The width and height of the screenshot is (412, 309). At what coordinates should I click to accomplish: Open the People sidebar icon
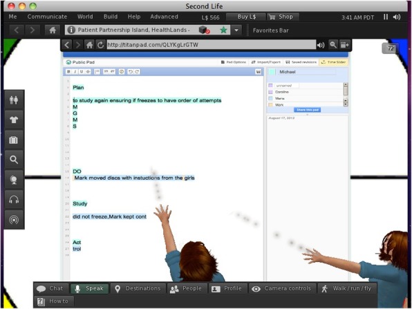[x=14, y=100]
